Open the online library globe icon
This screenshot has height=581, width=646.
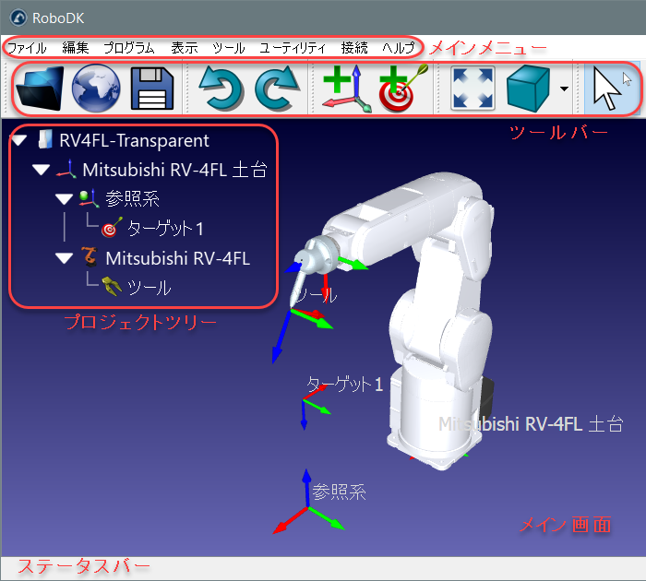click(x=96, y=89)
